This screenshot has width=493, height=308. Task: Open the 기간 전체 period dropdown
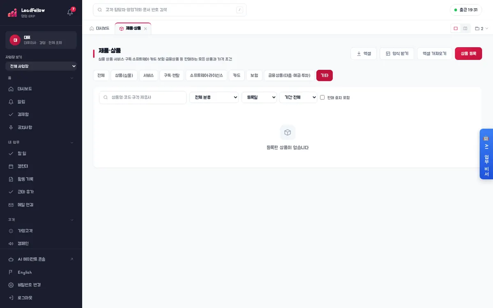point(298,97)
